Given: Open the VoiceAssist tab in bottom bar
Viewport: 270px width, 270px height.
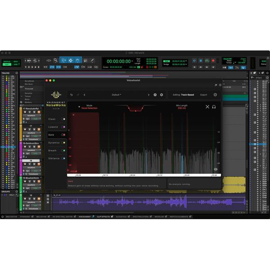Looking at the screenshot, I should point(86,216).
